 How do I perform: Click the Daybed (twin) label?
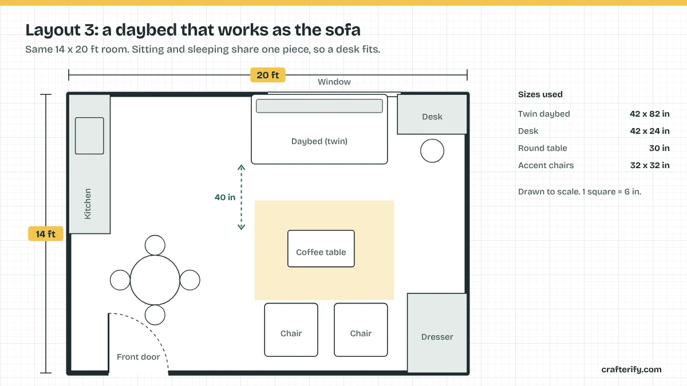point(319,141)
